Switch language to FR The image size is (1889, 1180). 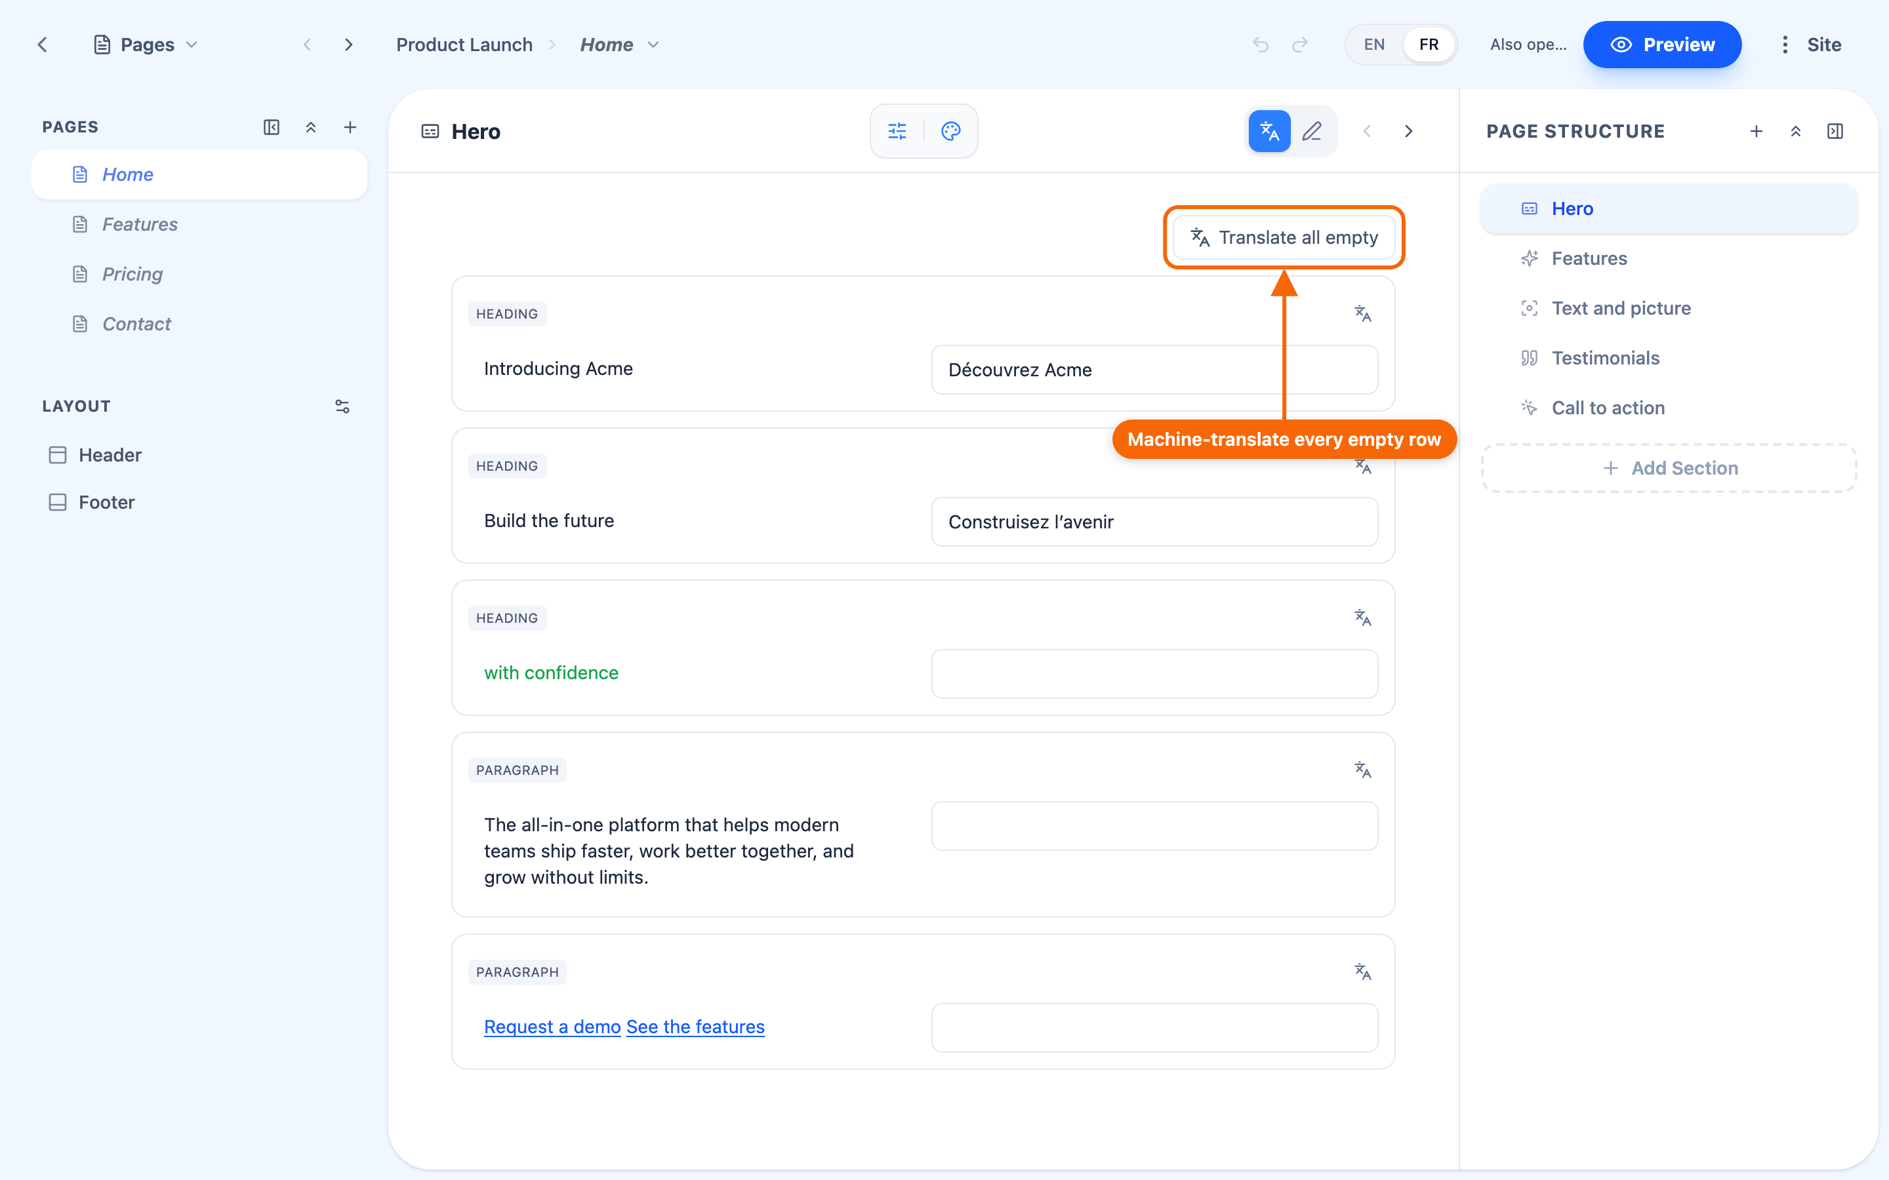click(x=1429, y=45)
